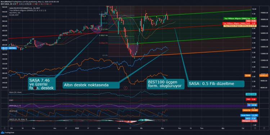Click the Histogram value label
Image resolution: width=270 pixels, height=135 pixels.
(249, 121)
